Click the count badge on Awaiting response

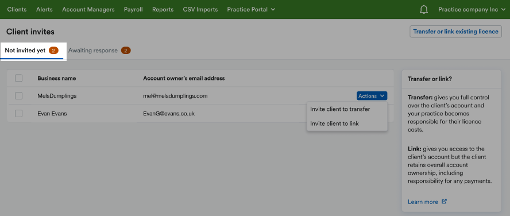tap(126, 51)
